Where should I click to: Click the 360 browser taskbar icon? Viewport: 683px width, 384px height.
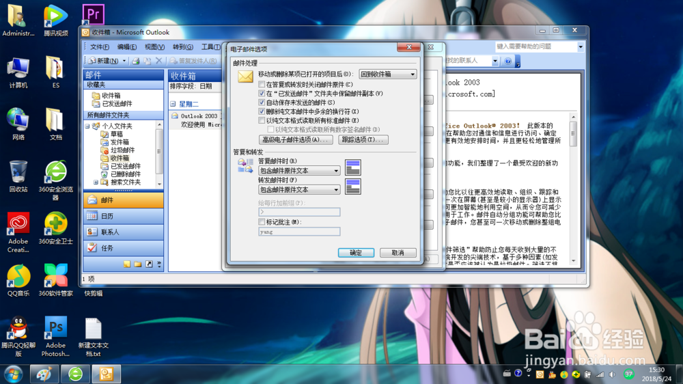(75, 374)
